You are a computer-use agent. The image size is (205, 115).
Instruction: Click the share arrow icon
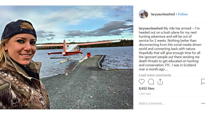[160, 82]
